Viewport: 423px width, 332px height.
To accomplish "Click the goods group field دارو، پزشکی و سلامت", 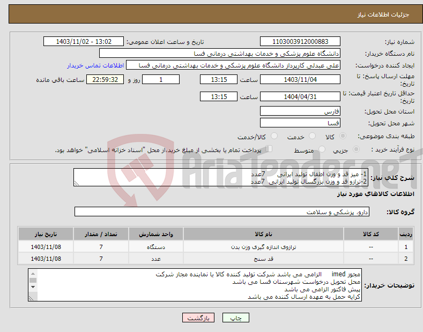I will [x=222, y=212].
